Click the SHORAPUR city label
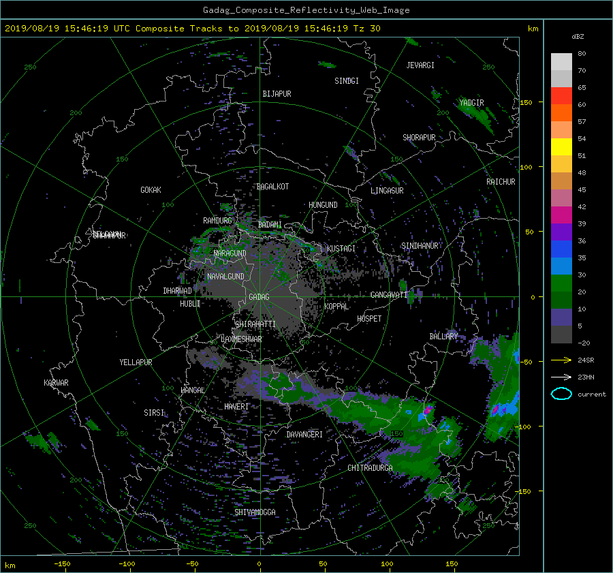Image resolution: width=613 pixels, height=573 pixels. (419, 138)
